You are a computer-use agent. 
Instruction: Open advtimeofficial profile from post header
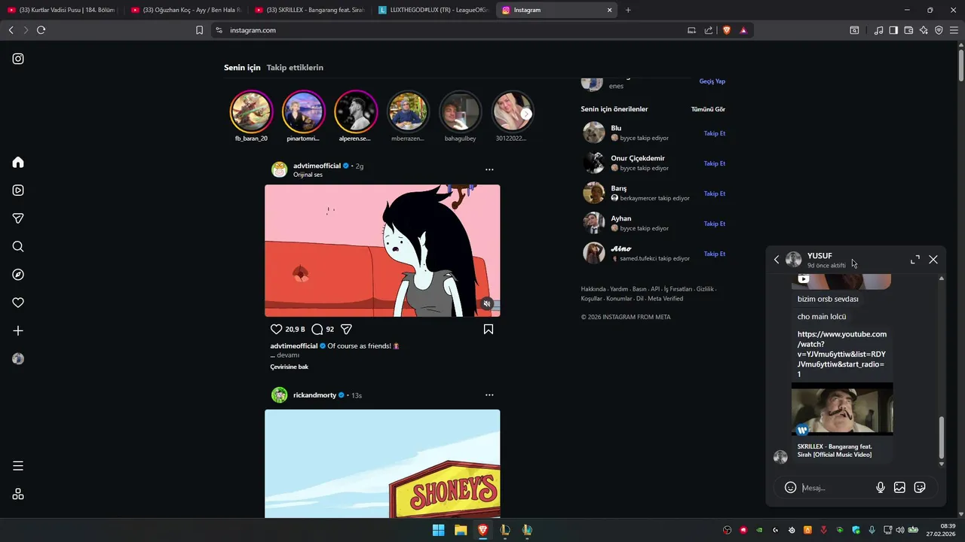tap(317, 166)
